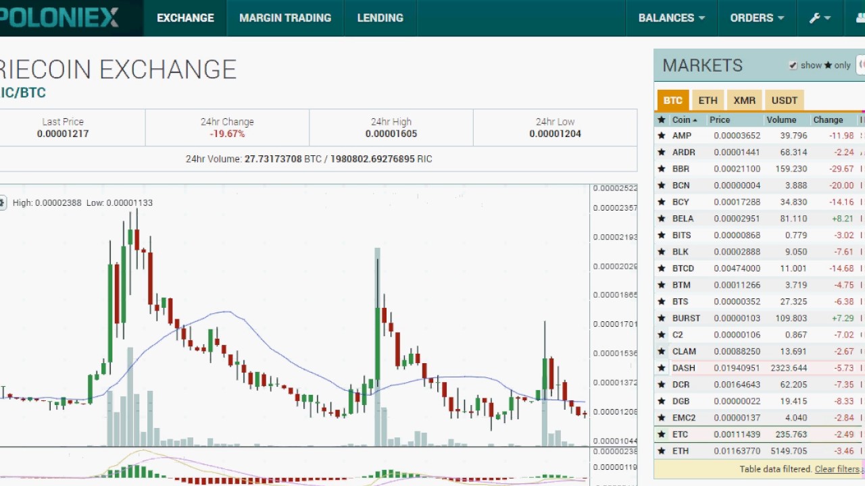The image size is (865, 486).
Task: Click the ETC price 0.00111439
Action: 737,435
